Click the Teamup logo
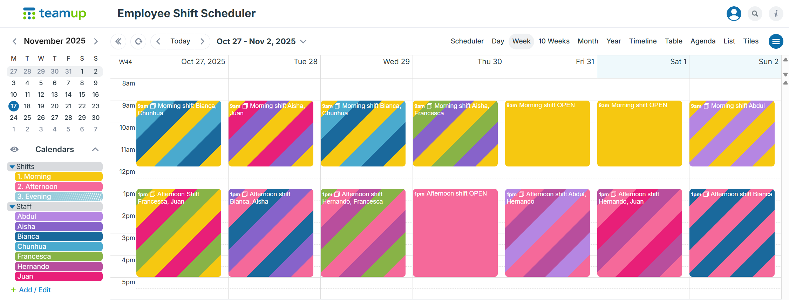Screen dimensions: 789x300 tap(55, 14)
